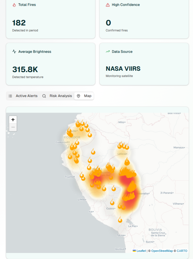Click the list icon beside Active Alerts
Screen dimensions: 193x259
(x=10, y=96)
